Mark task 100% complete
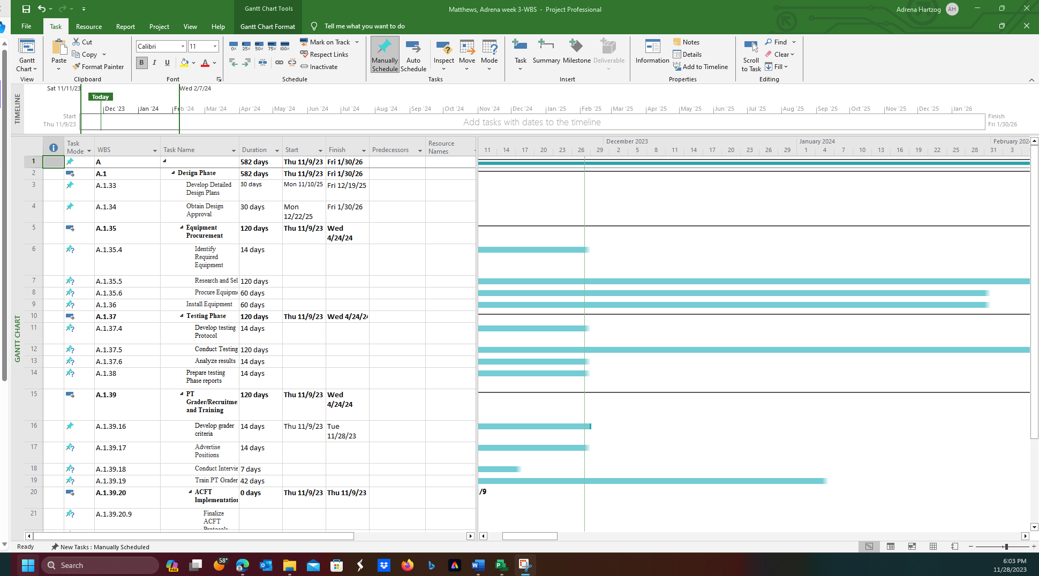 (285, 46)
